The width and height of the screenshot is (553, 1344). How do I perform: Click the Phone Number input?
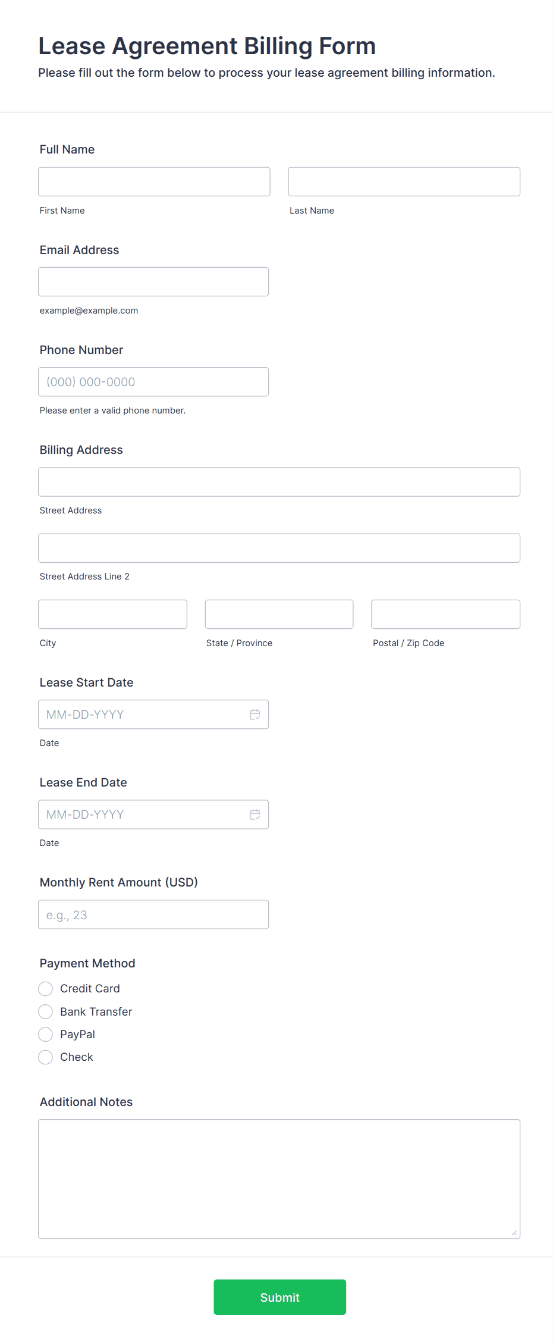point(153,382)
